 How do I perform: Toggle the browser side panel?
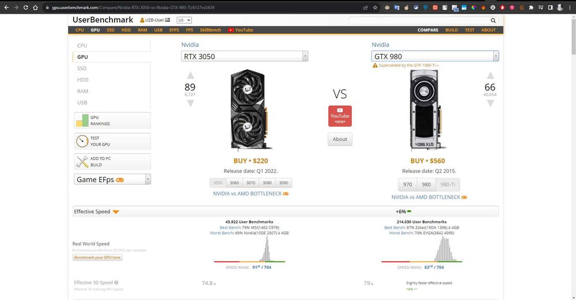coord(550,7)
